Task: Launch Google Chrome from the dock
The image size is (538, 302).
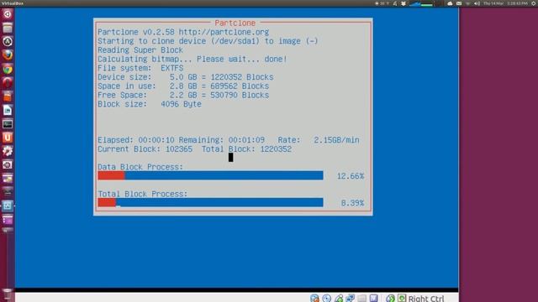Action: (x=8, y=69)
